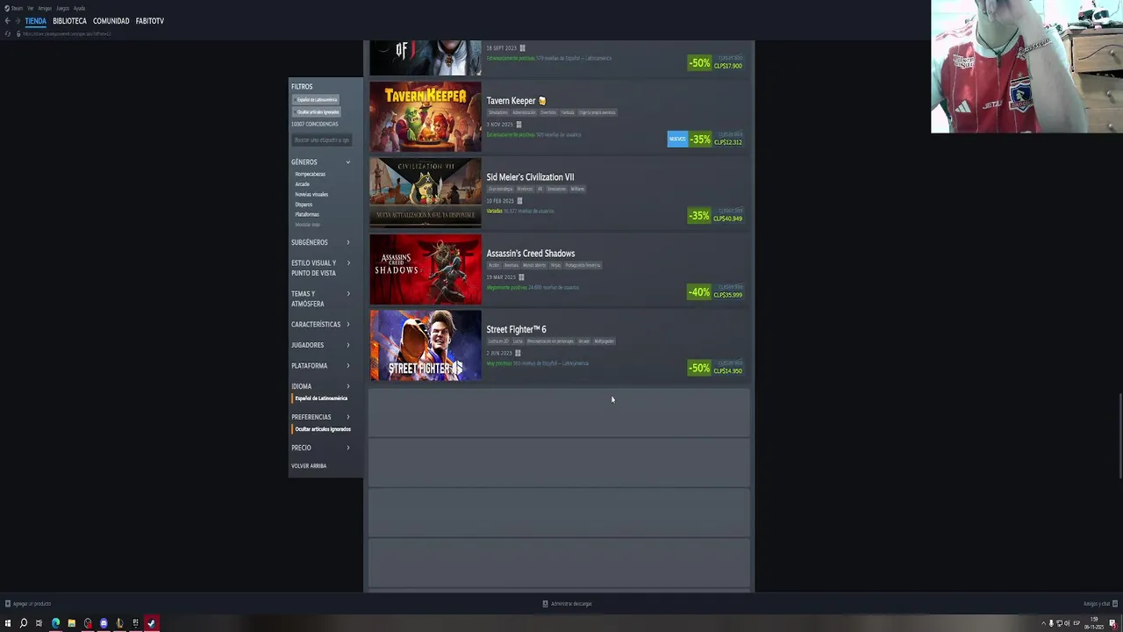Toggle Ocultar artículos ignorados preference
Viewport: 1123px width, 632px height.
click(322, 429)
